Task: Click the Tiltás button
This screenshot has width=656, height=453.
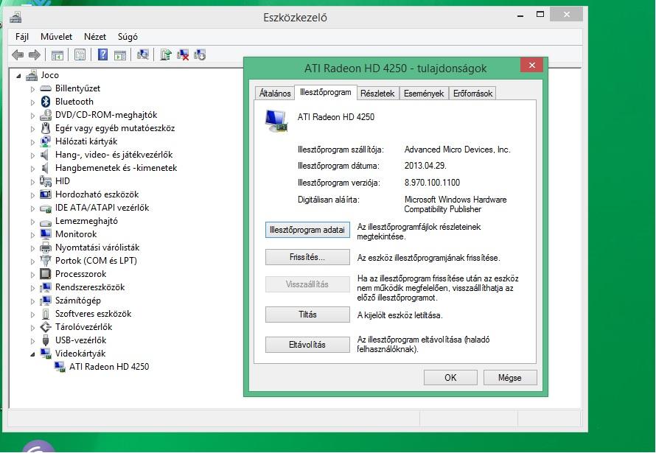Action: [307, 315]
